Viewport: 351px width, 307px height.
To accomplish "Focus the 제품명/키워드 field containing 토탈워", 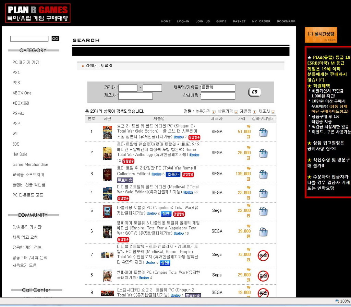I will 218,88.
